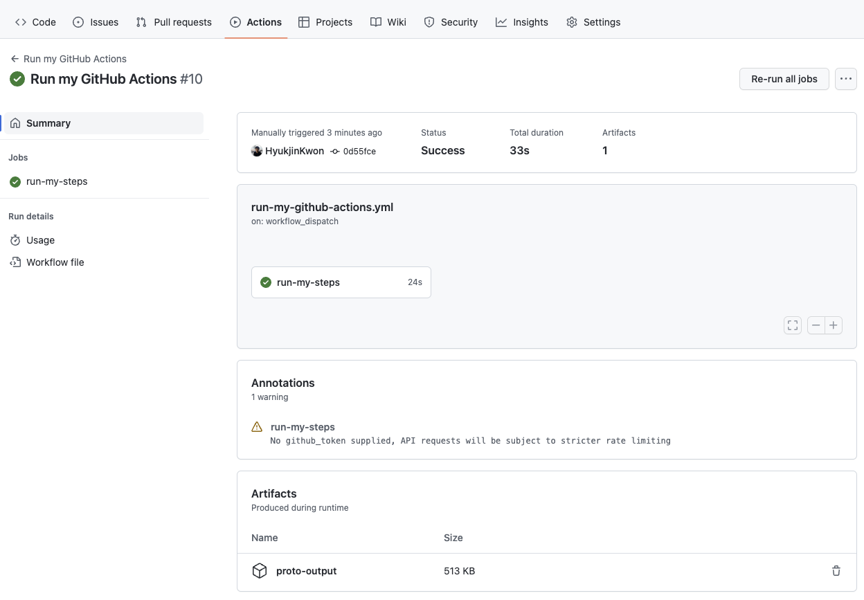Click the proto-output package icon
This screenshot has height=600, width=864.
[260, 571]
